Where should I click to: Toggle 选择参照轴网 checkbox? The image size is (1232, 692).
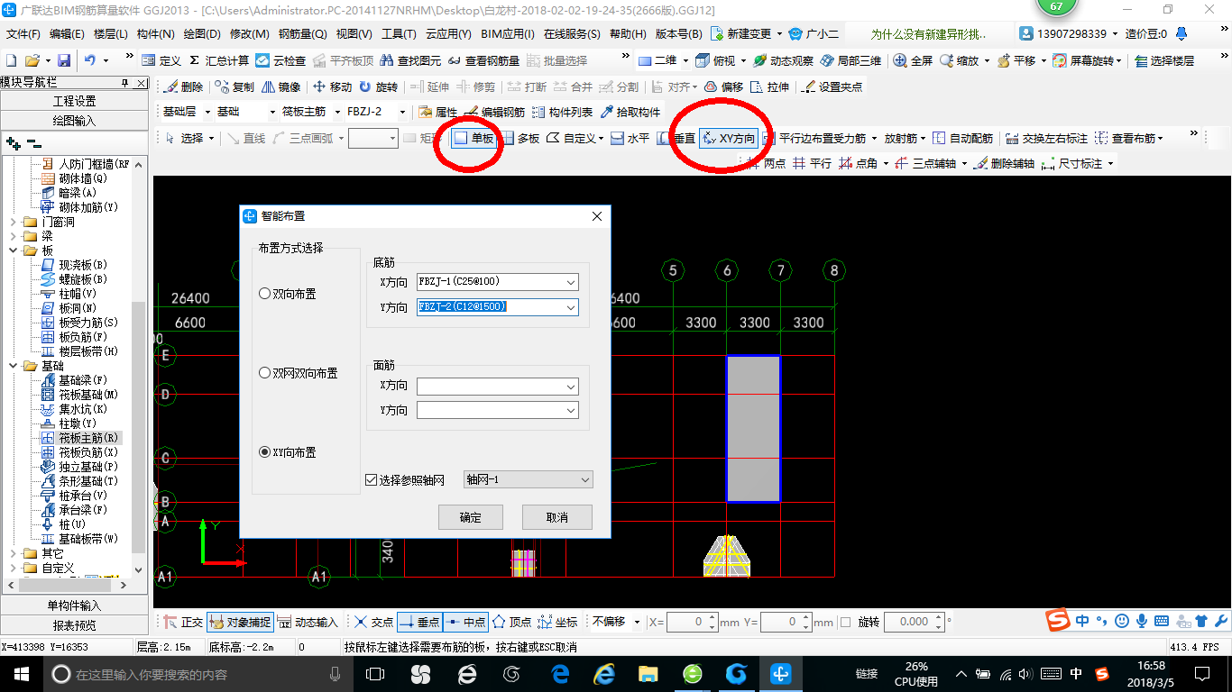[405, 480]
